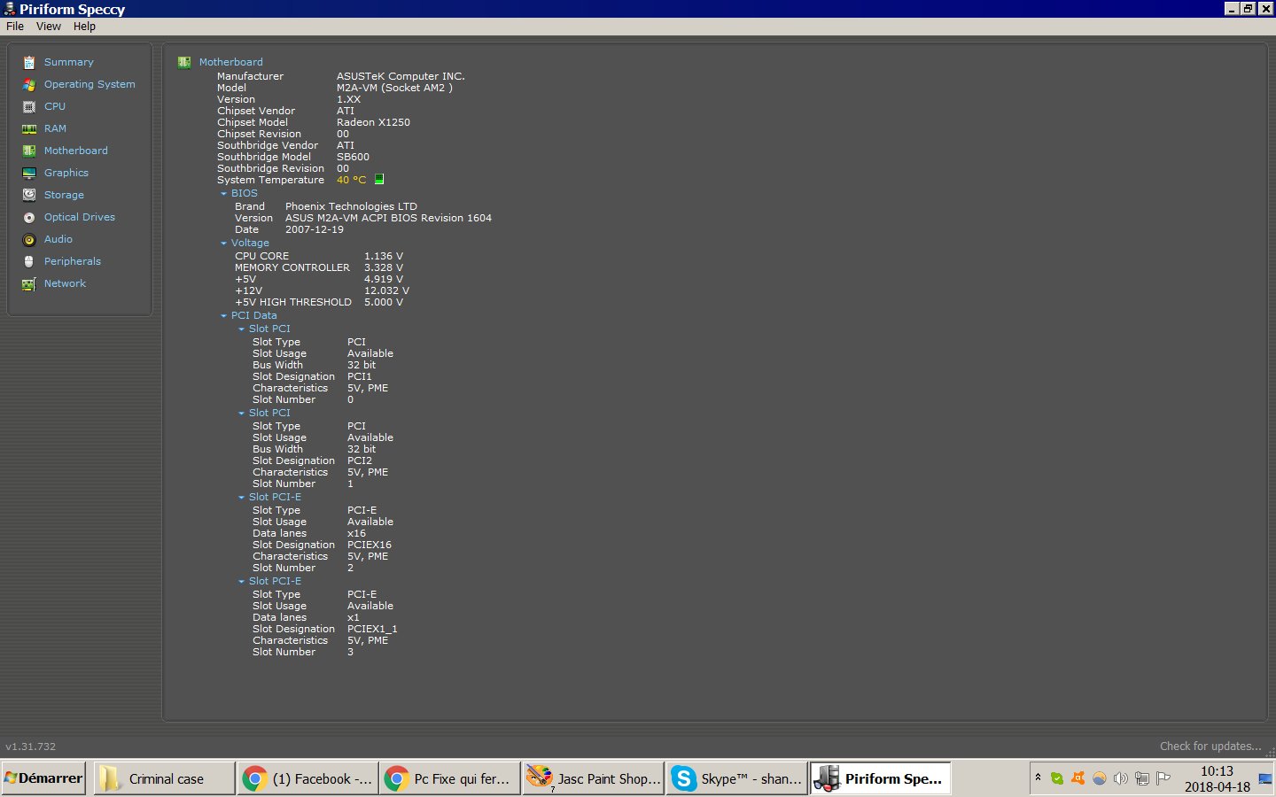Click the Network icon in sidebar
The image size is (1276, 797).
coord(29,283)
